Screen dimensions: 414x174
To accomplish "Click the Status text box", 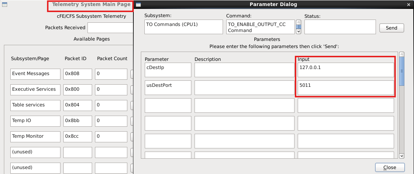I will [x=340, y=27].
